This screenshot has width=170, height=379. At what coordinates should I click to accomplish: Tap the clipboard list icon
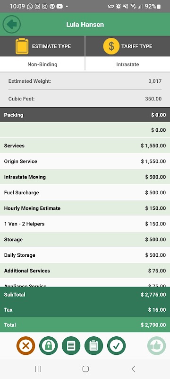(93, 346)
